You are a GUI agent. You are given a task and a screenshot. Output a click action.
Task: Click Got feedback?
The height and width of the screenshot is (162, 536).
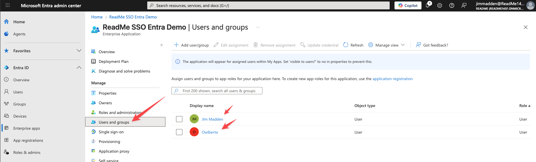[432, 45]
